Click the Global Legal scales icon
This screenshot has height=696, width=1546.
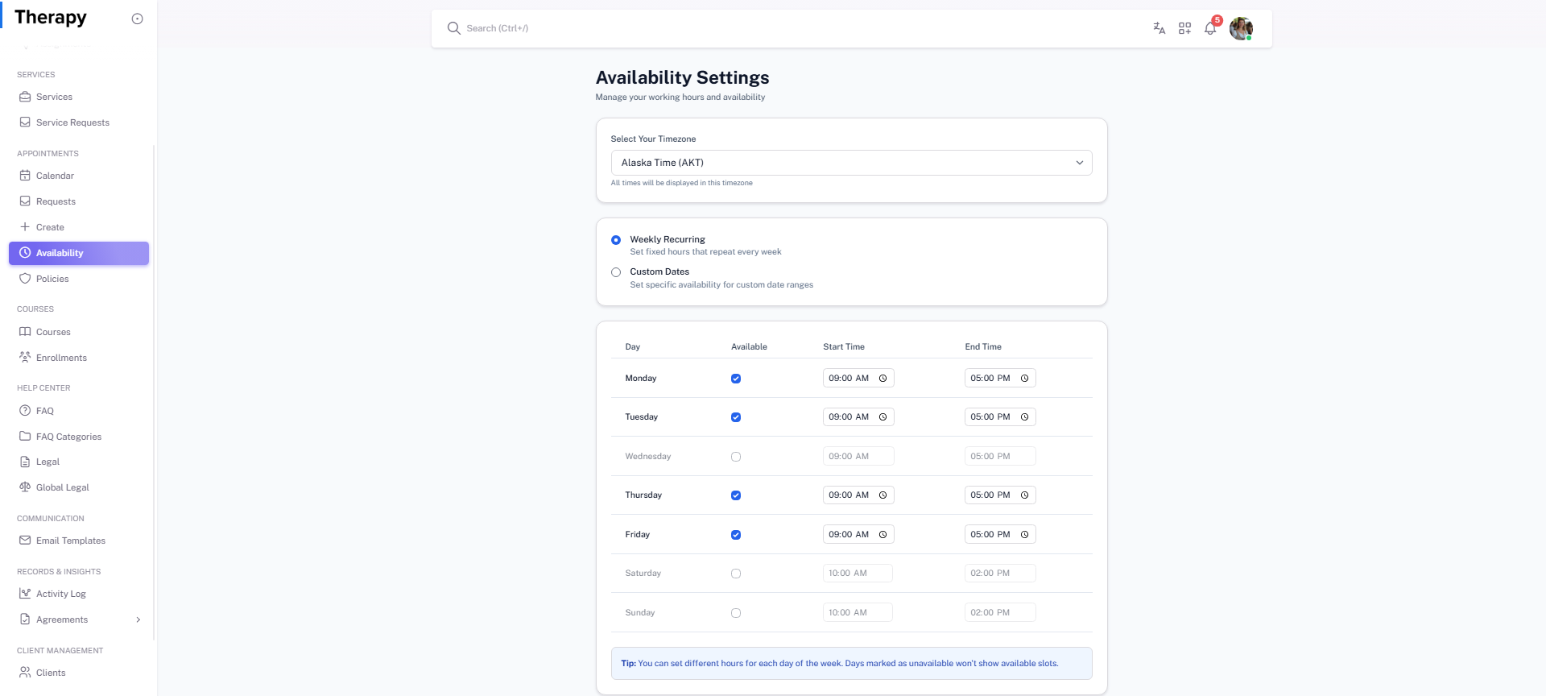(x=25, y=487)
